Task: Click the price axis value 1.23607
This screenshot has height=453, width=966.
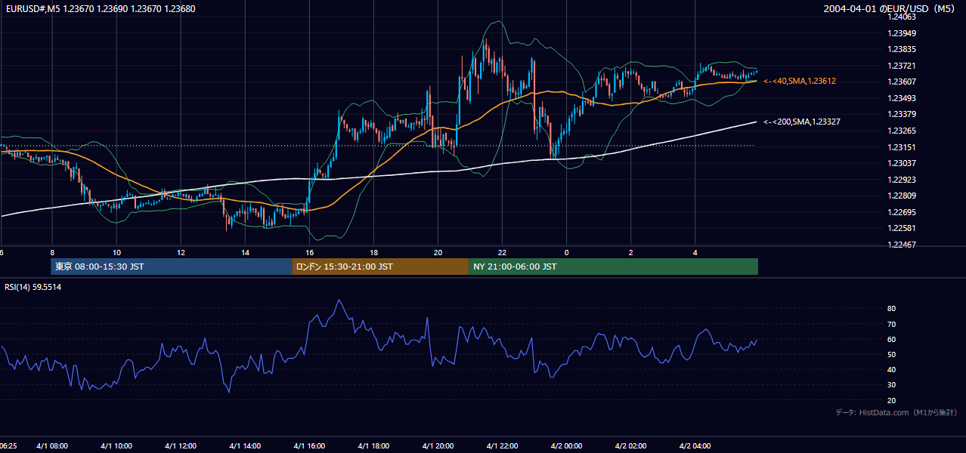Action: 900,82
